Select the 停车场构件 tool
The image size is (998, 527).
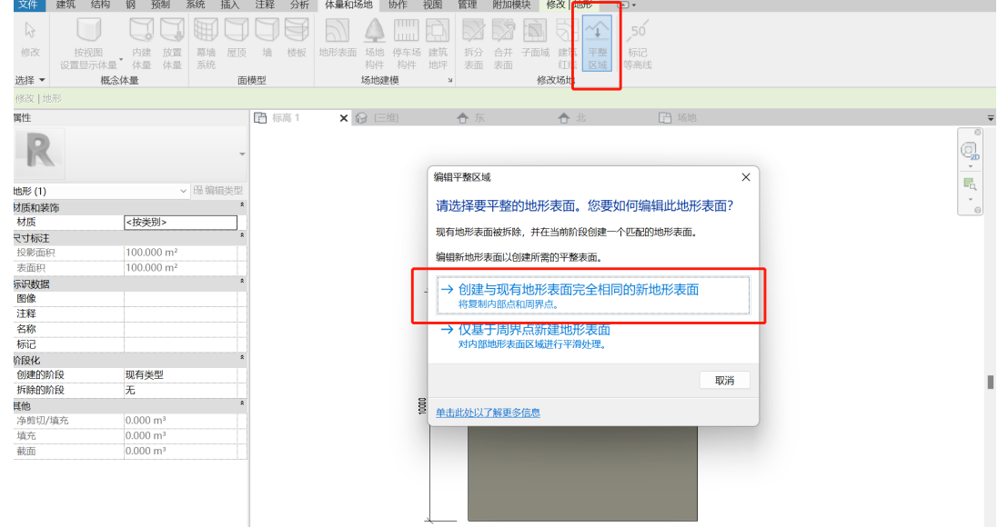tap(406, 44)
